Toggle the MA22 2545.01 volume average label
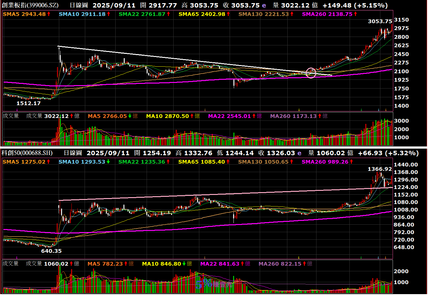This screenshot has width=428, height=296. point(229,116)
